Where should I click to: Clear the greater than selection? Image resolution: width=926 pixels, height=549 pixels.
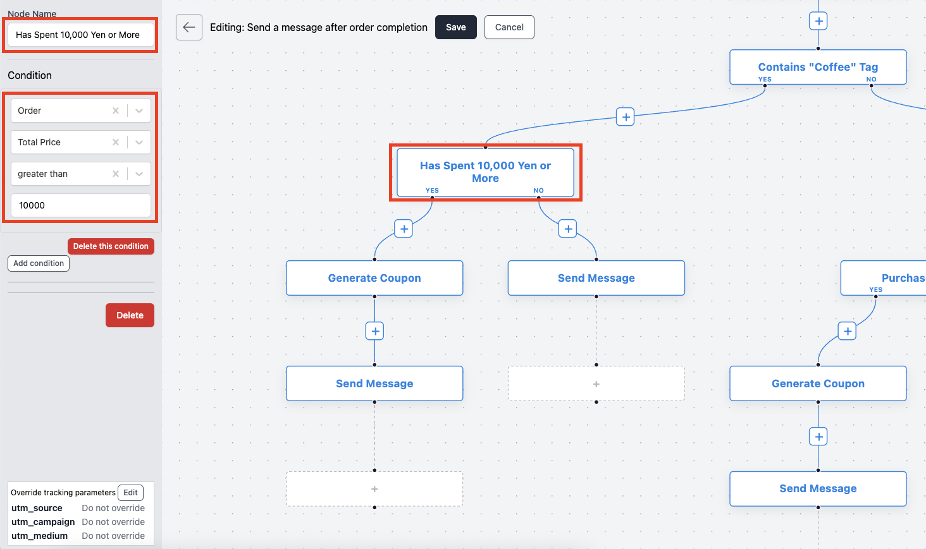[116, 174]
